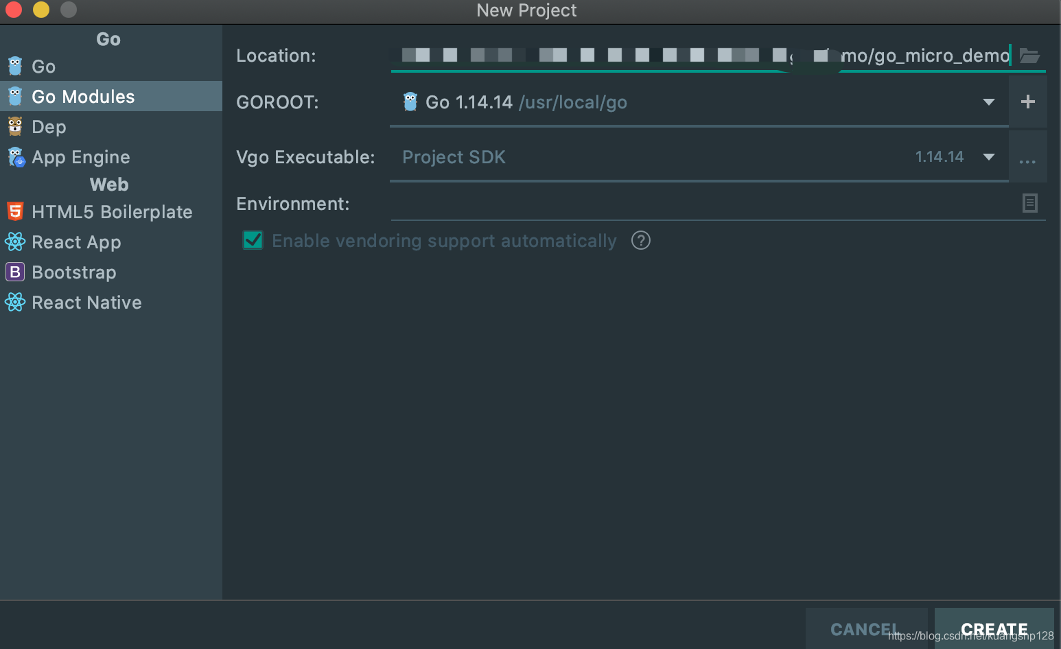The width and height of the screenshot is (1061, 649).
Task: Select Go Modules project type
Action: (110, 97)
